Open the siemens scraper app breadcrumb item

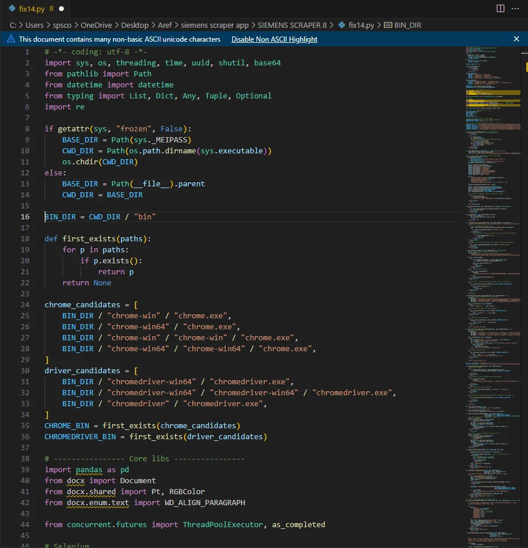tap(214, 25)
